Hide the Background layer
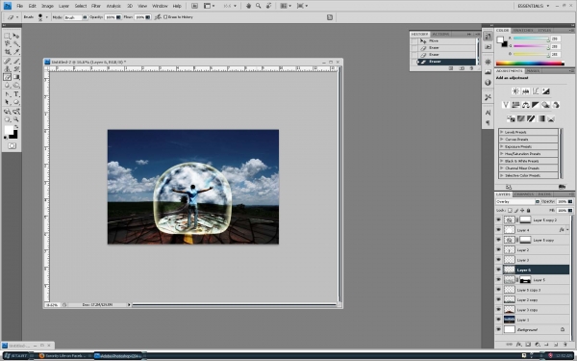Screen dimensions: 577x361 [498, 329]
